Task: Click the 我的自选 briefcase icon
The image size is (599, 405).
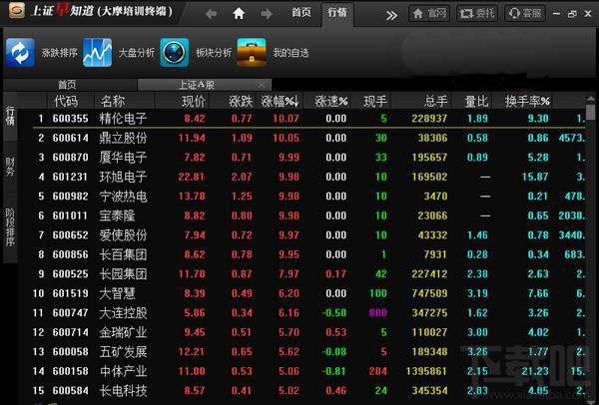Action: click(252, 52)
